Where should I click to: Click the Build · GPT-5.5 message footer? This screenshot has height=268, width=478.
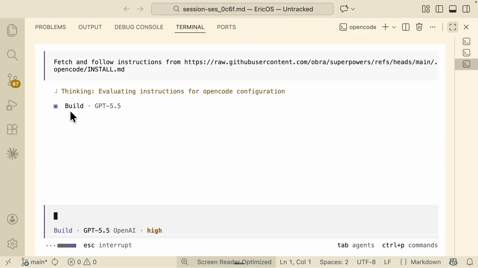87,106
